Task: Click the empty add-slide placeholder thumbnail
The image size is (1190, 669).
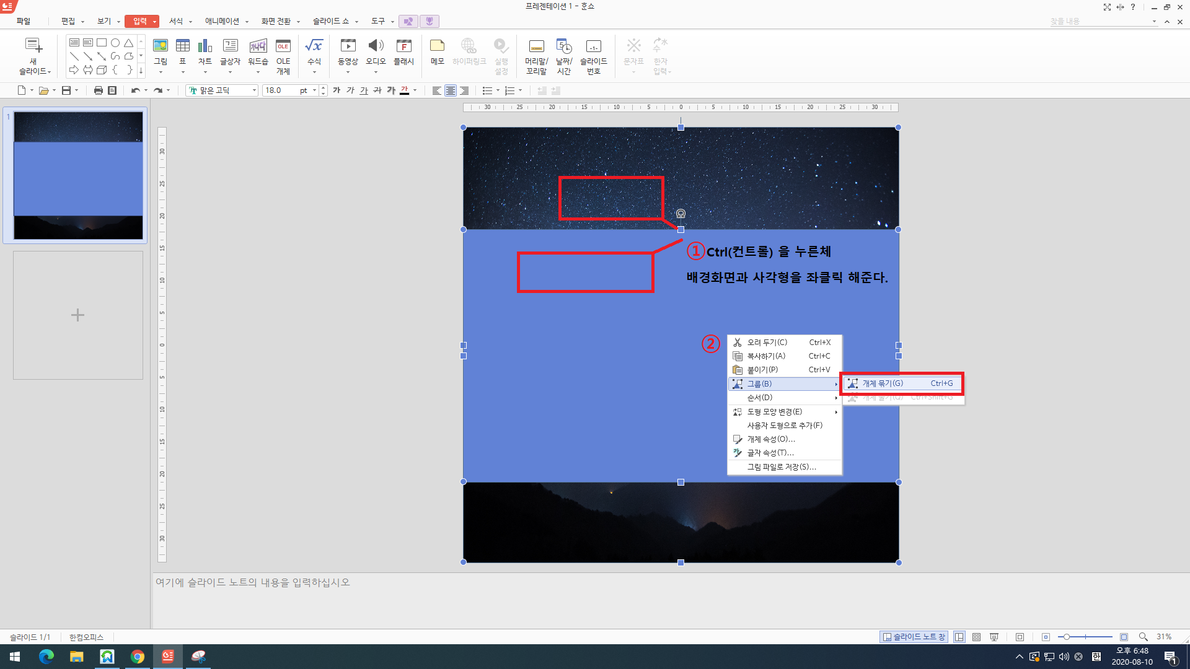Action: click(x=78, y=315)
